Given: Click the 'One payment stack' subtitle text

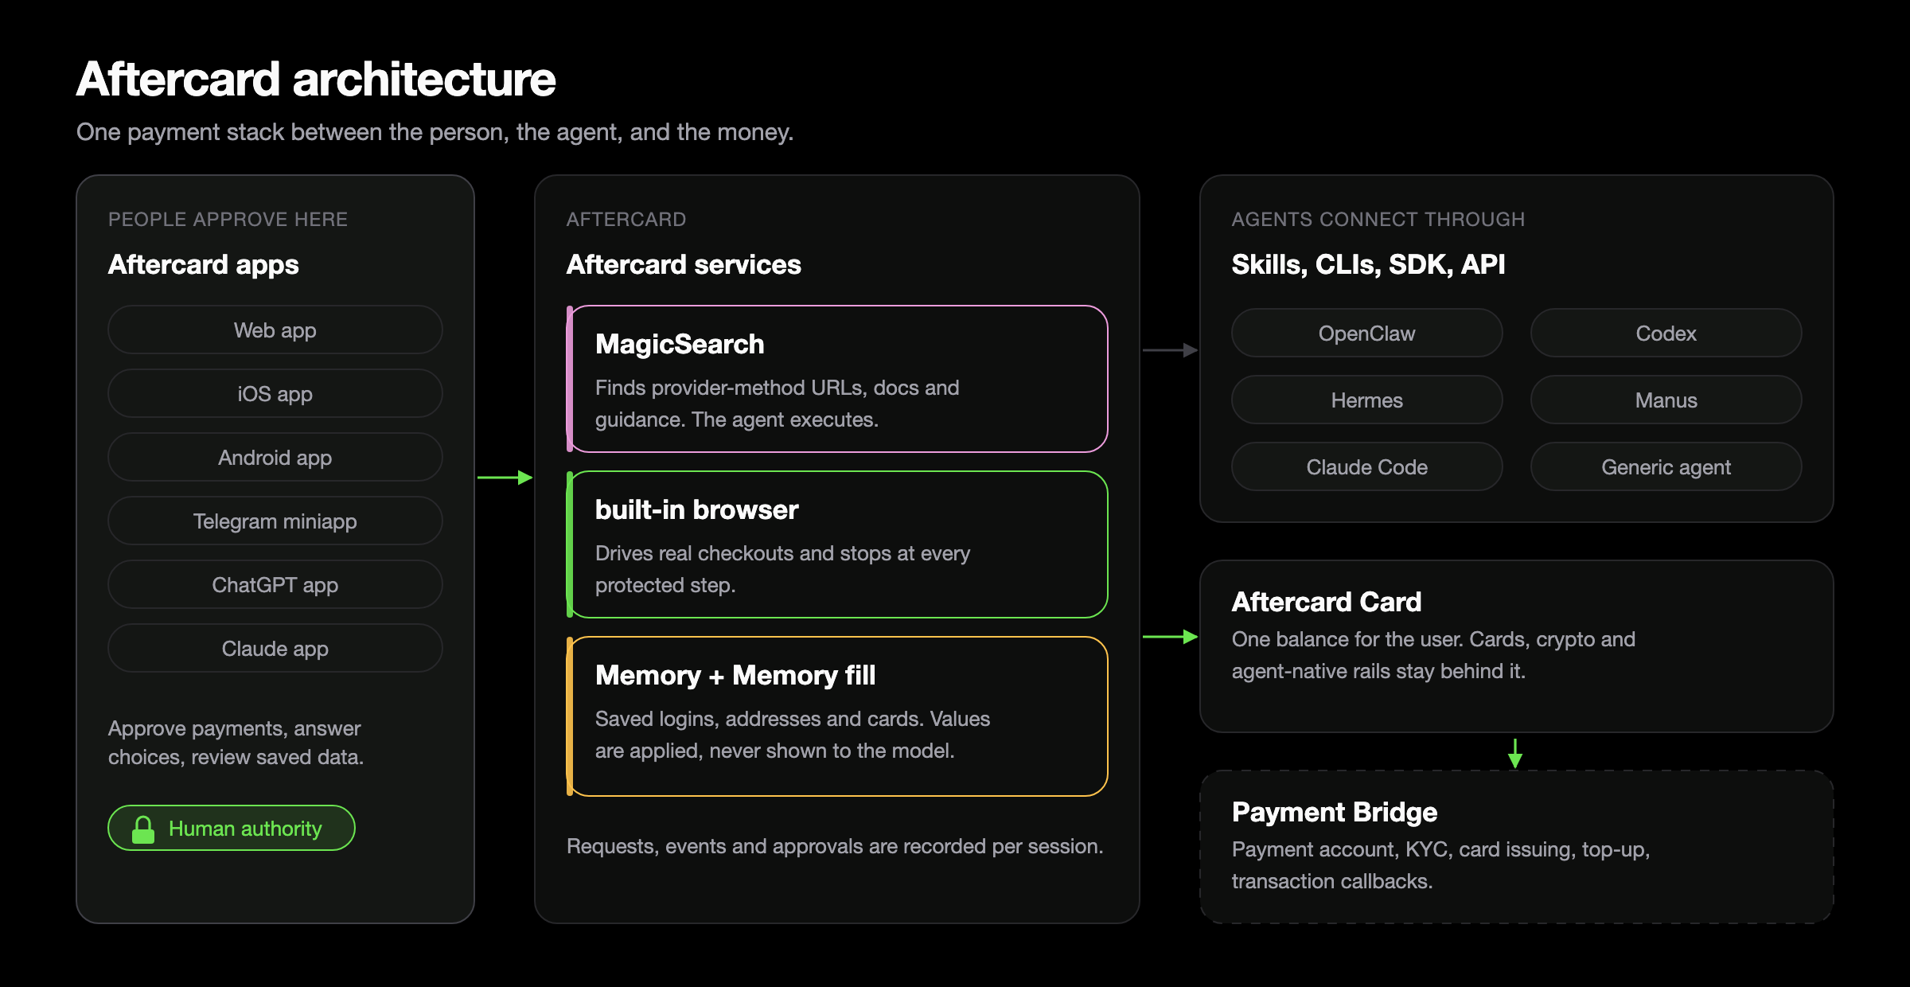Looking at the screenshot, I should [435, 132].
